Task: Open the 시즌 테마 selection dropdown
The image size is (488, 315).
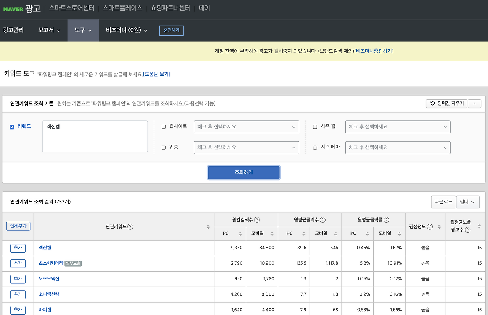Action: tap(398, 147)
